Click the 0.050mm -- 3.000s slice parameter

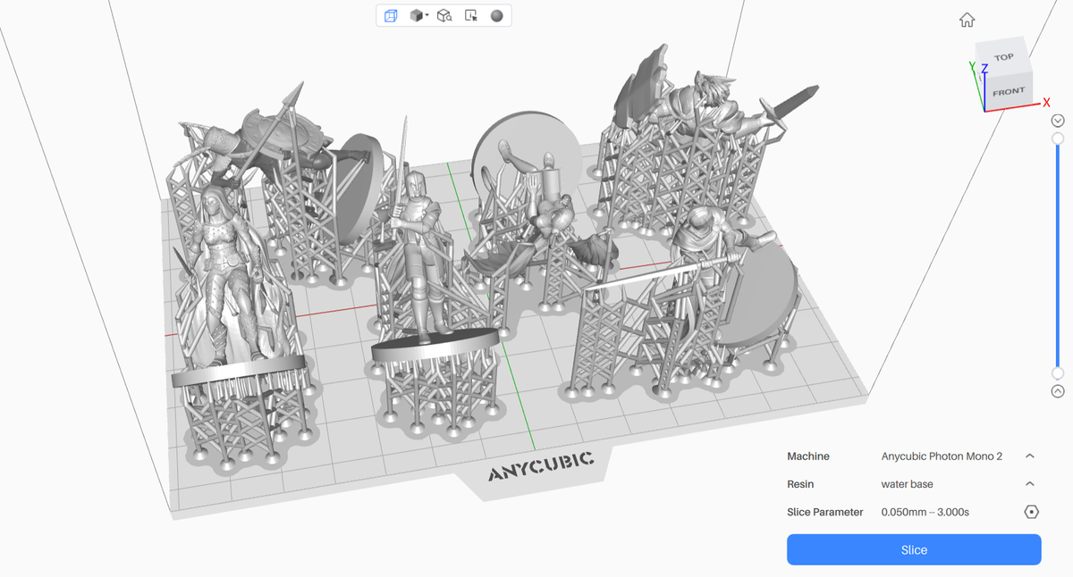(925, 512)
